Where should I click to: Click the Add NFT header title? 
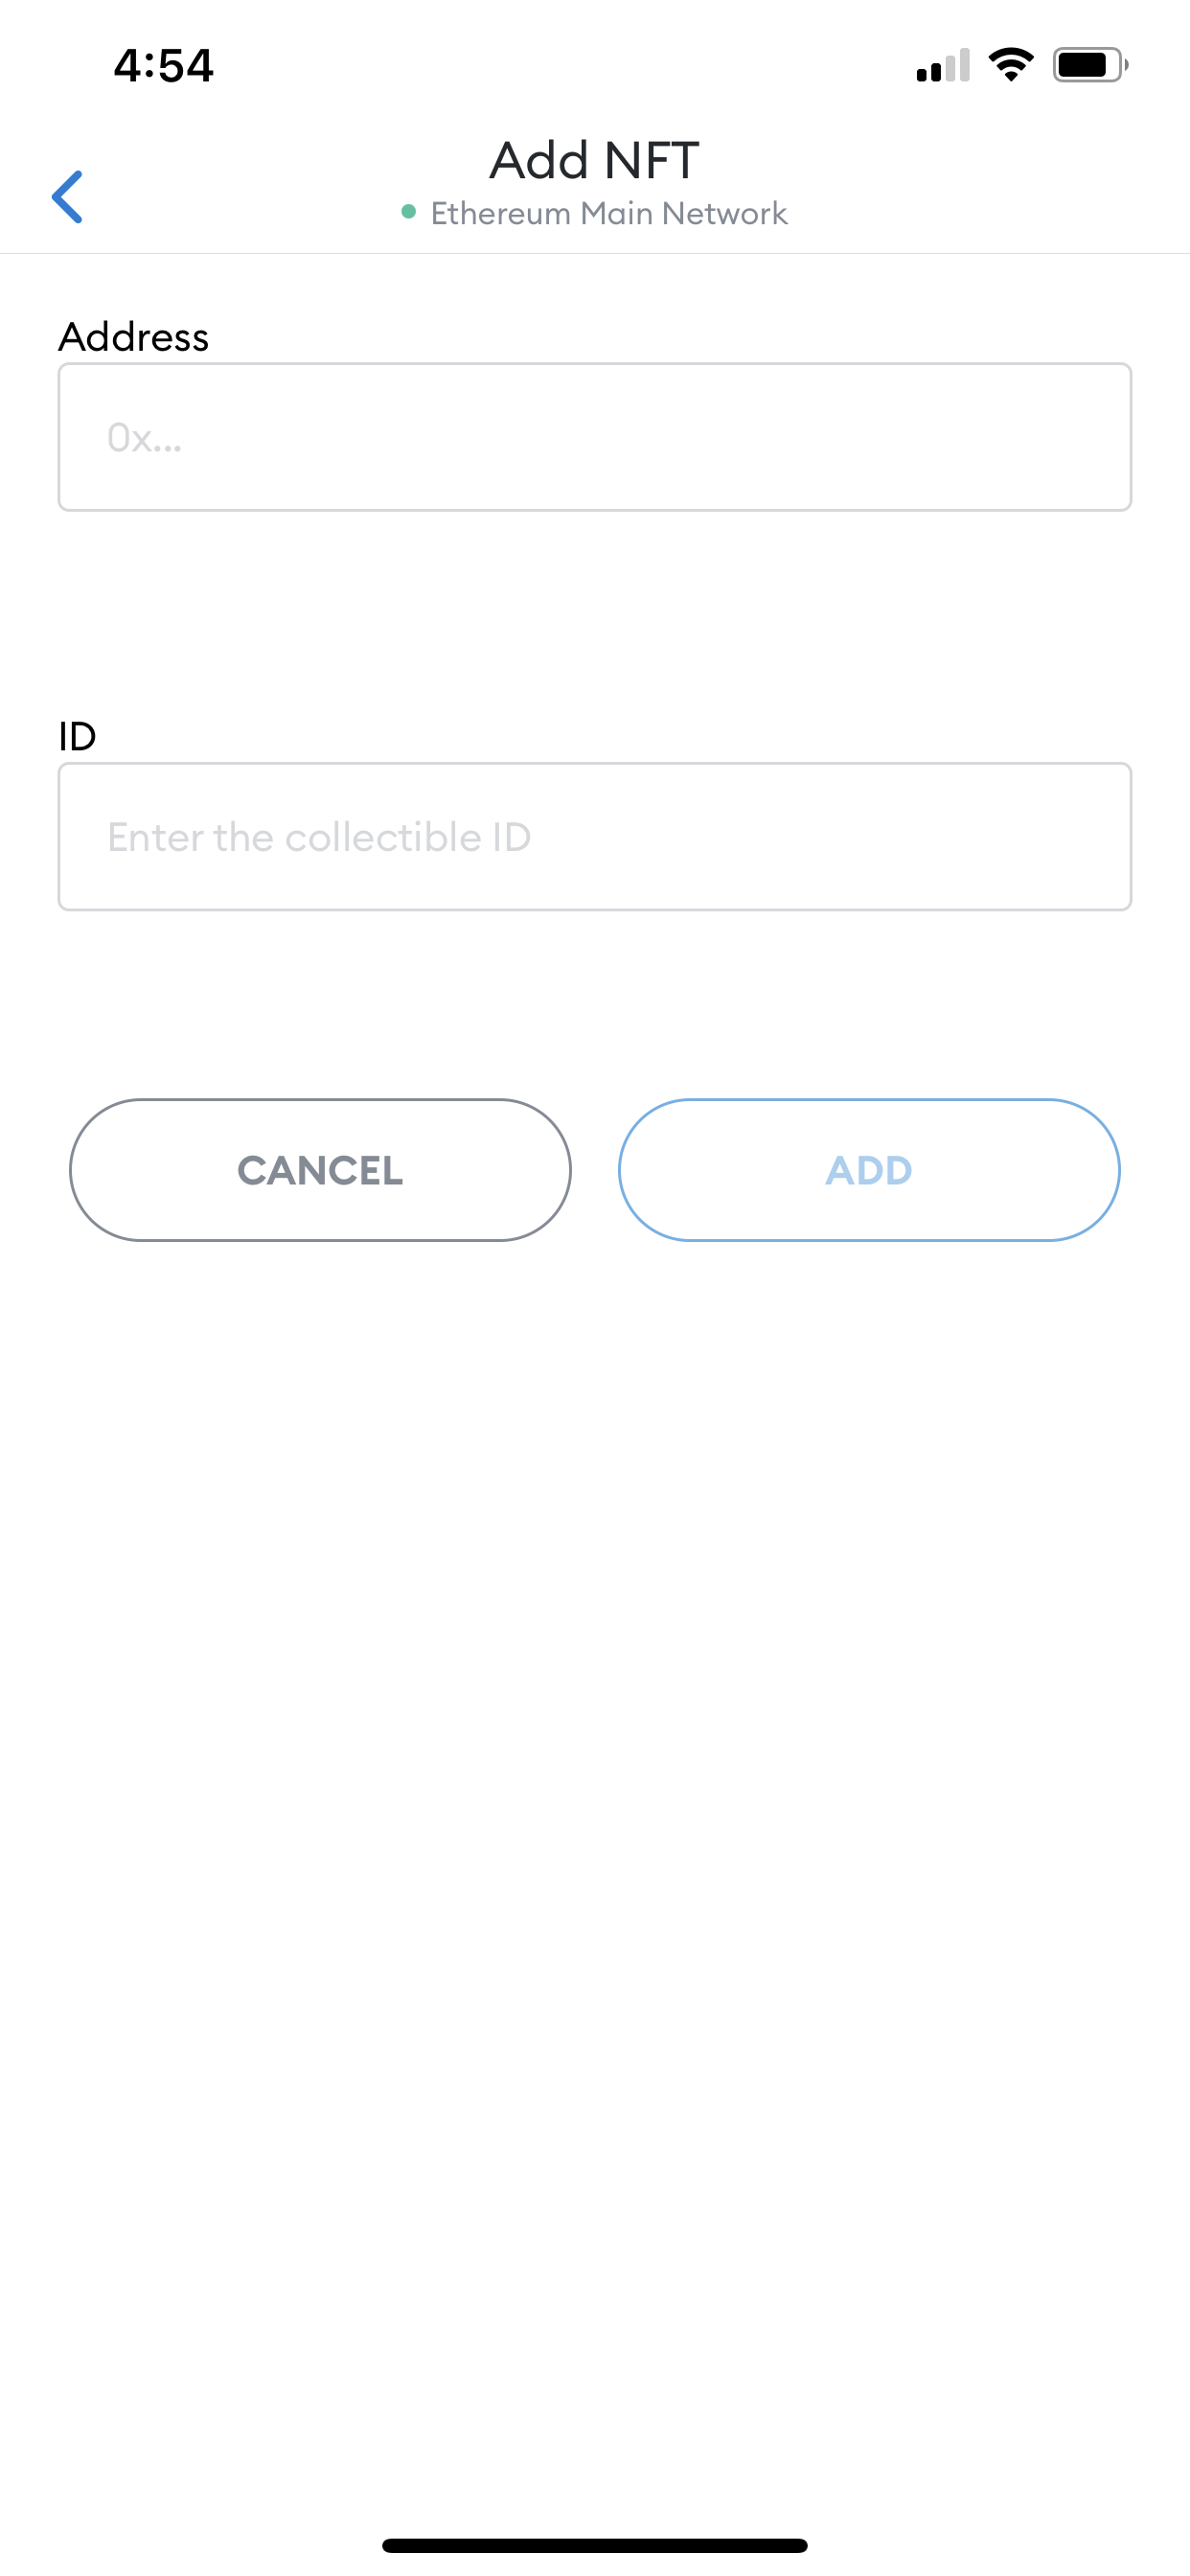click(x=595, y=160)
